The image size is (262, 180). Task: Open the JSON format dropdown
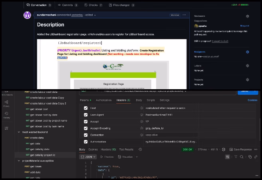tap(88, 157)
